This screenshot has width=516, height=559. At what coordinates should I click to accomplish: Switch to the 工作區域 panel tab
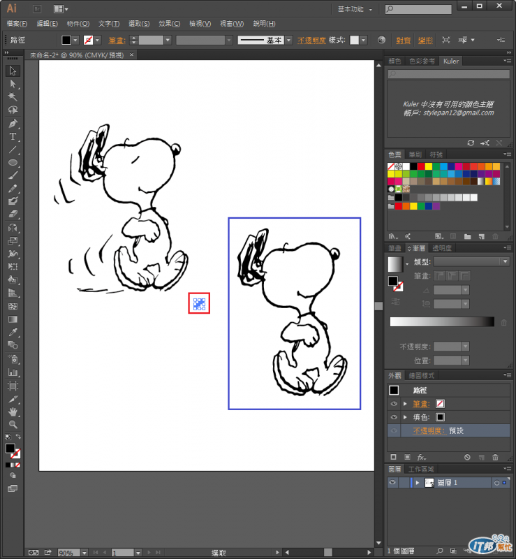[421, 469]
